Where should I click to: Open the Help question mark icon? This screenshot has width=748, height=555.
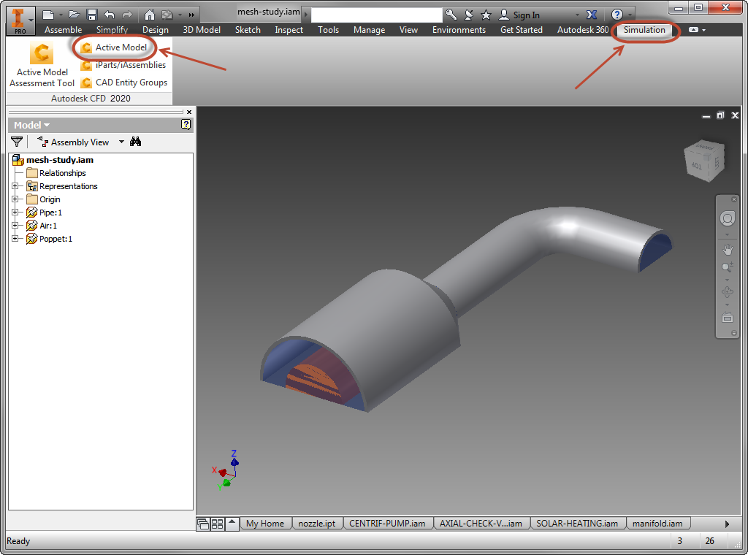pyautogui.click(x=617, y=15)
